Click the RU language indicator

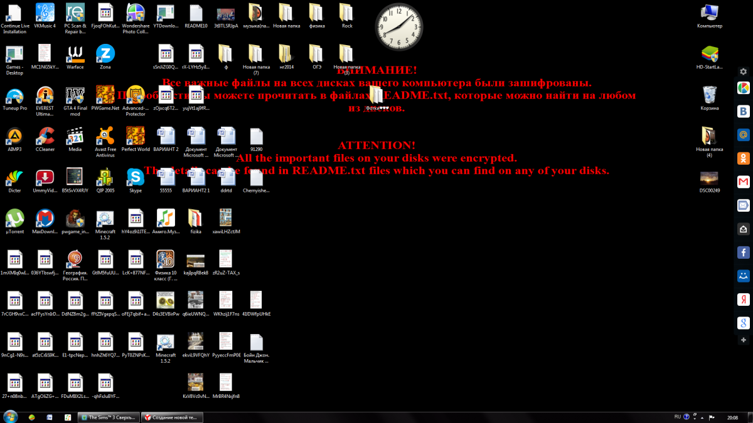click(677, 416)
